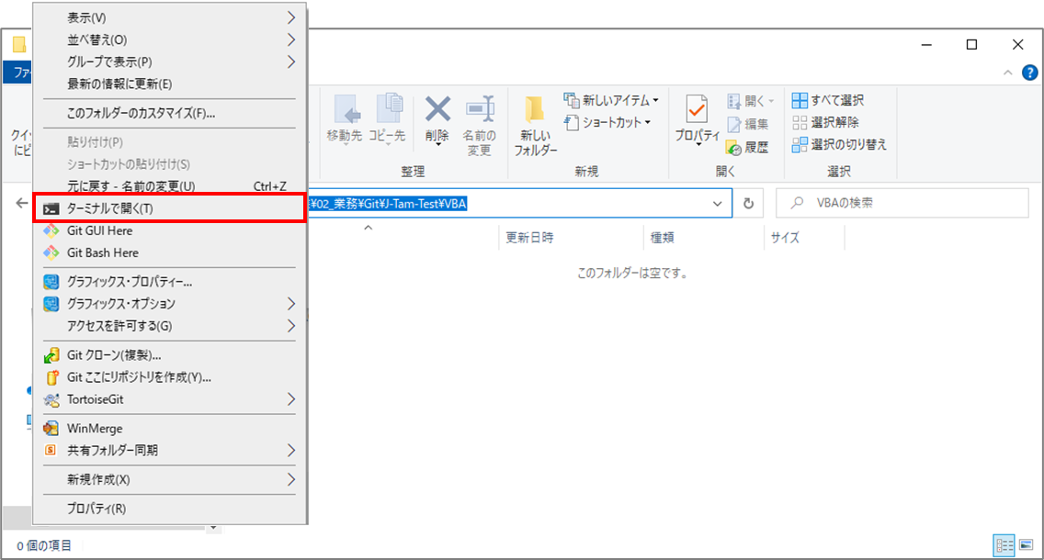Viewport: 1044px width, 560px height.
Task: Open the 表示(V) submenu
Action: [170, 18]
